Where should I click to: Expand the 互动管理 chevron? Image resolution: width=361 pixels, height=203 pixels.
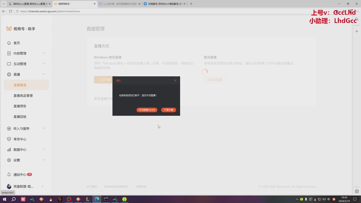[x=43, y=64]
